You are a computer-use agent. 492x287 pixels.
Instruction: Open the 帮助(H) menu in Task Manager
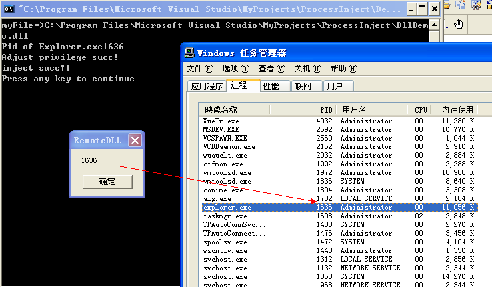pyautogui.click(x=344, y=69)
